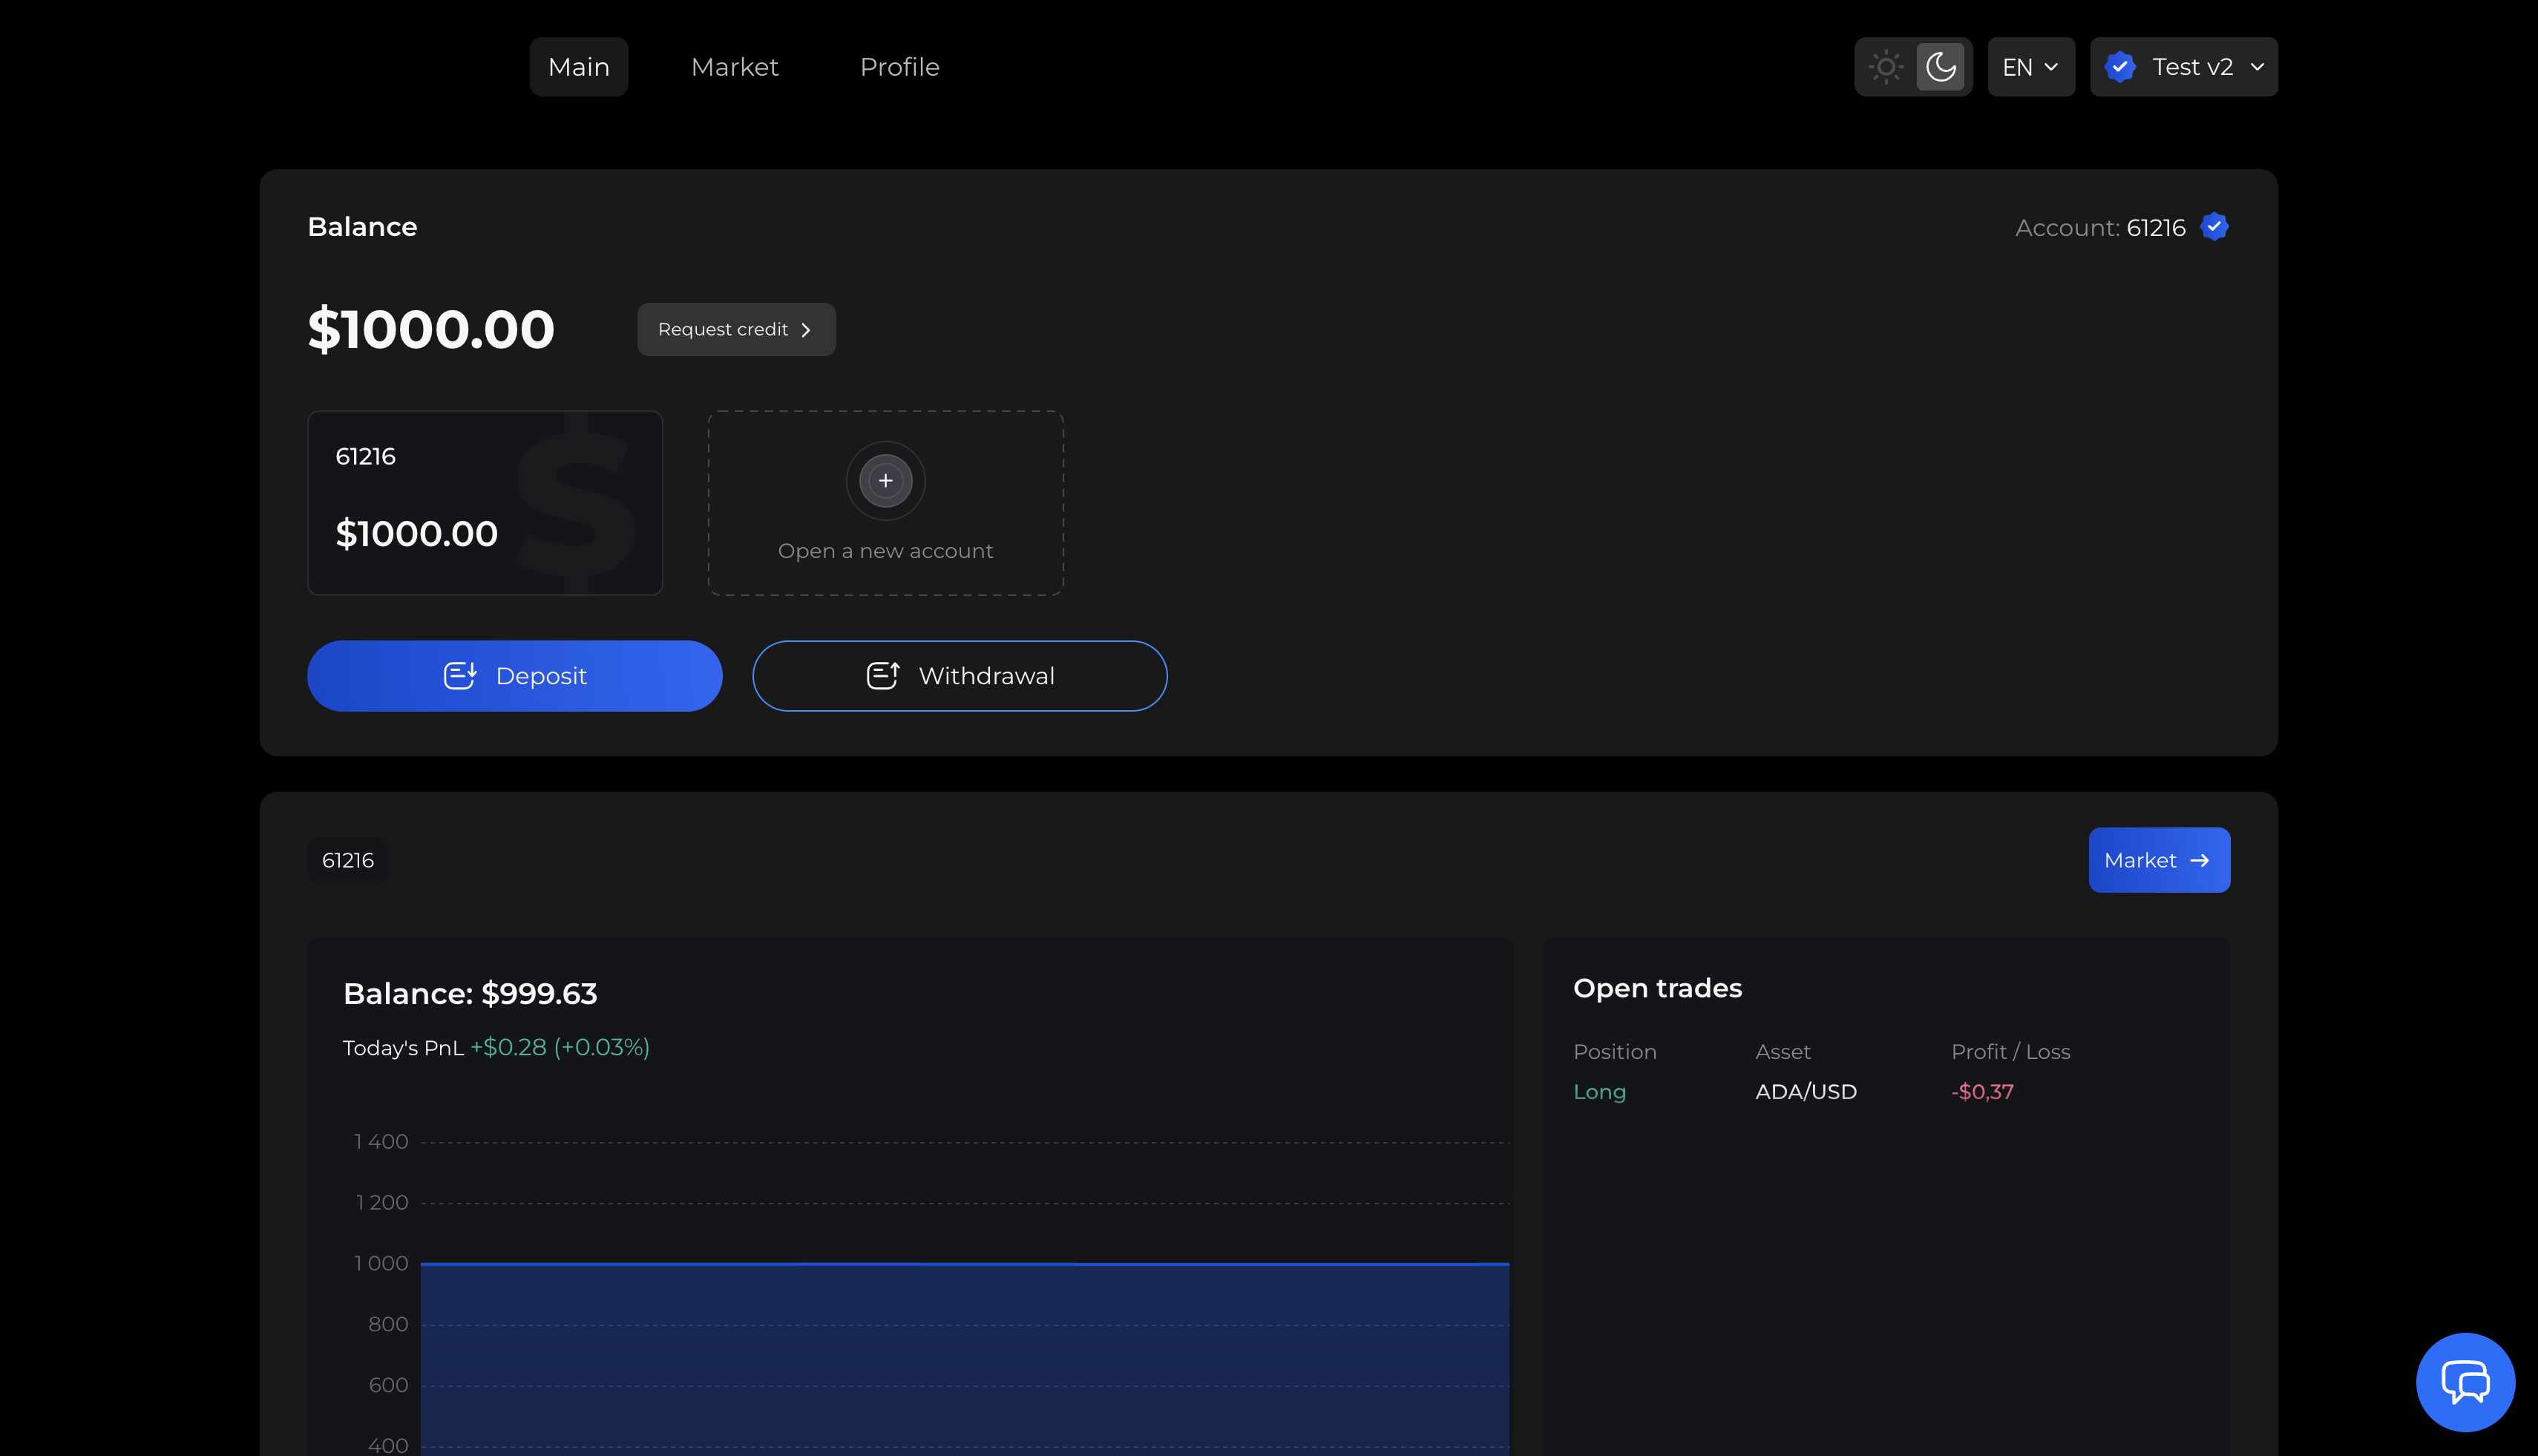Click the arrow on Market button
The height and width of the screenshot is (1456, 2538).
(x=2199, y=860)
